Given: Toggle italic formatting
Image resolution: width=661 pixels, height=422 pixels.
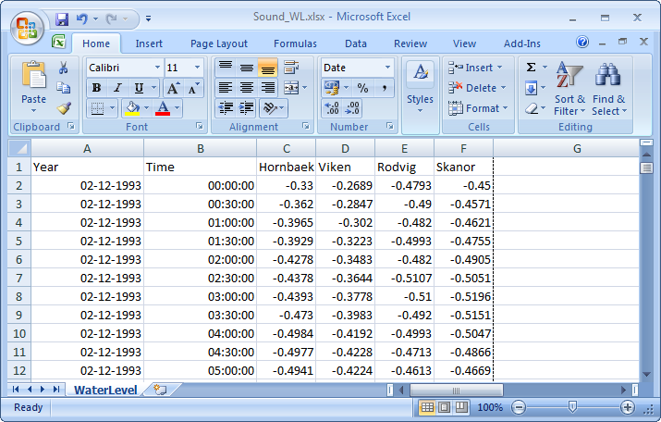Looking at the screenshot, I should (x=117, y=88).
